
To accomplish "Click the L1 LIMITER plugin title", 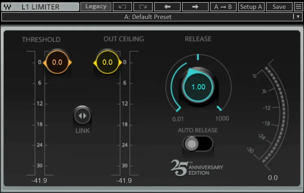I will (x=41, y=7).
